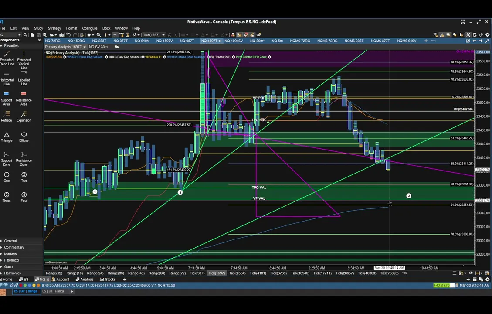Pick the Labelled Line drawing tool
The image size is (492, 314).
click(24, 78)
